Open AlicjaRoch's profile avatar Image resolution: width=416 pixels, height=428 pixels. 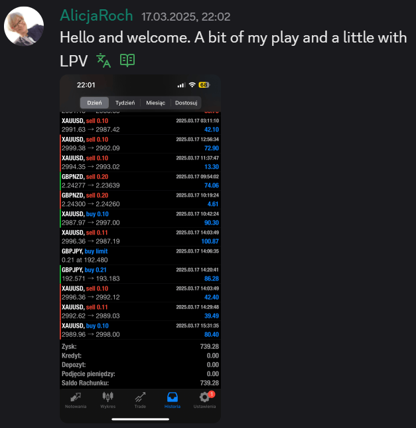[x=24, y=26]
